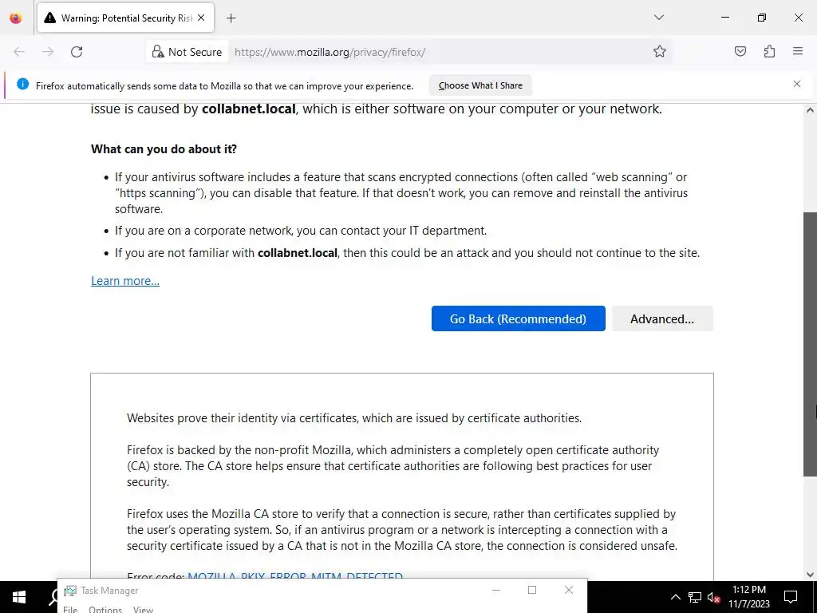Open the File menu in Task Manager
817x613 pixels.
click(x=70, y=609)
